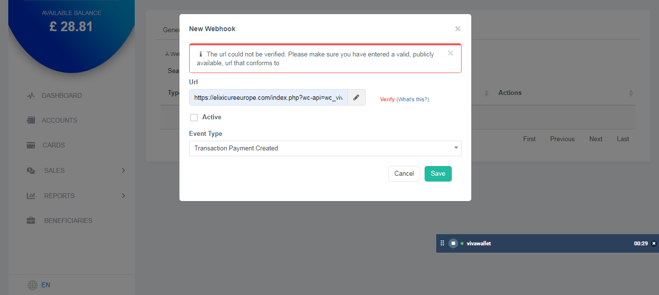The image size is (659, 295).
Task: Select EN in the language menu
Action: pos(46,285)
